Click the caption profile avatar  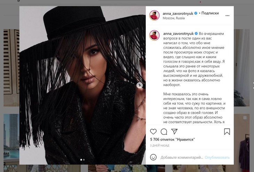click(154, 35)
